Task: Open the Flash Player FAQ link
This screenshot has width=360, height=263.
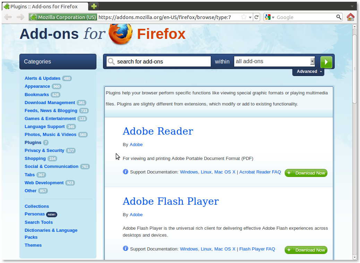Action: coord(257,249)
